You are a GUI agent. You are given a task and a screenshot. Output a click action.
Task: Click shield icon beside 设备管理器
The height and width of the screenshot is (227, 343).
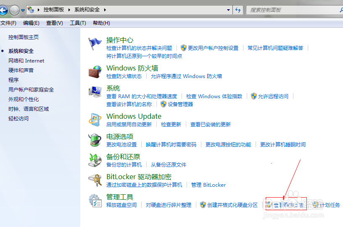coord(164,104)
